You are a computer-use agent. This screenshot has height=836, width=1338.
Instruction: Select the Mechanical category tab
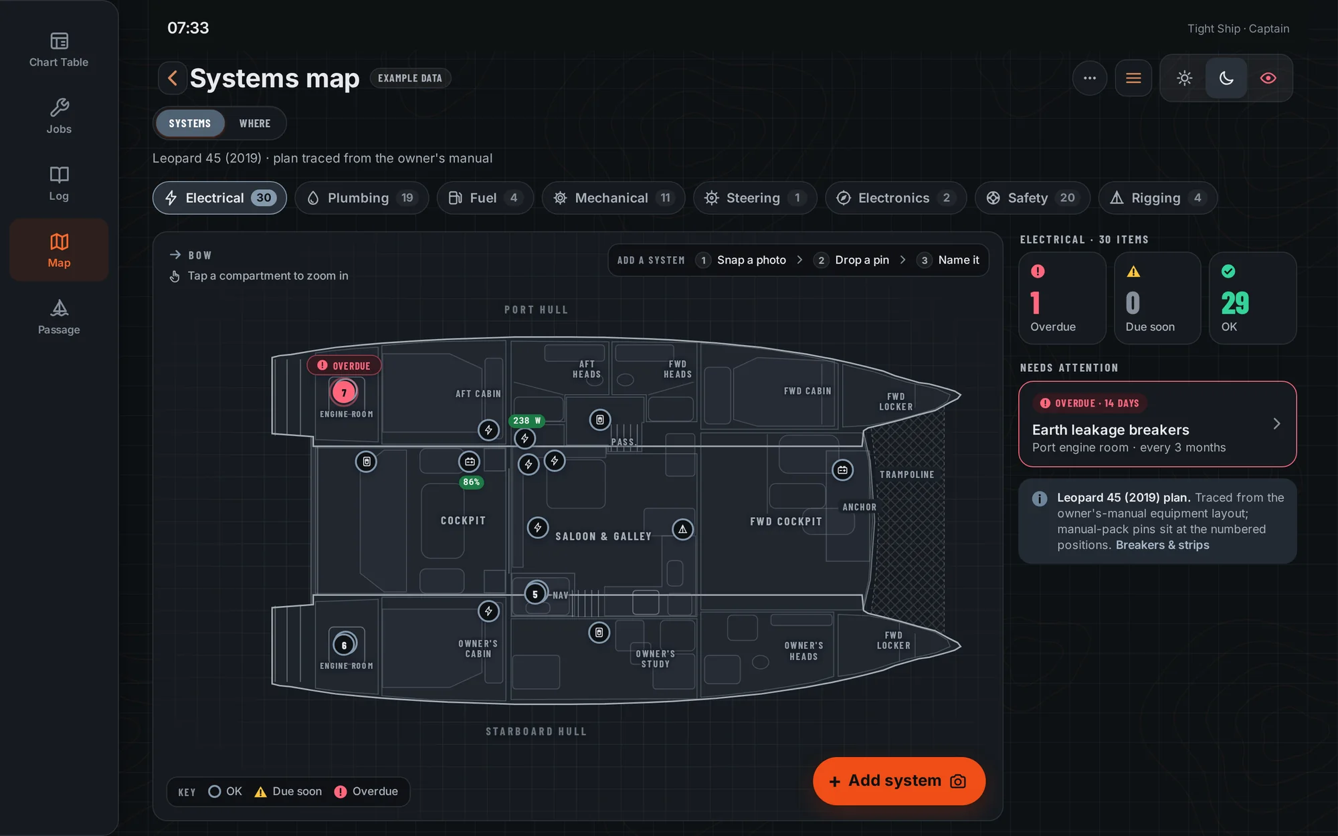pyautogui.click(x=613, y=198)
